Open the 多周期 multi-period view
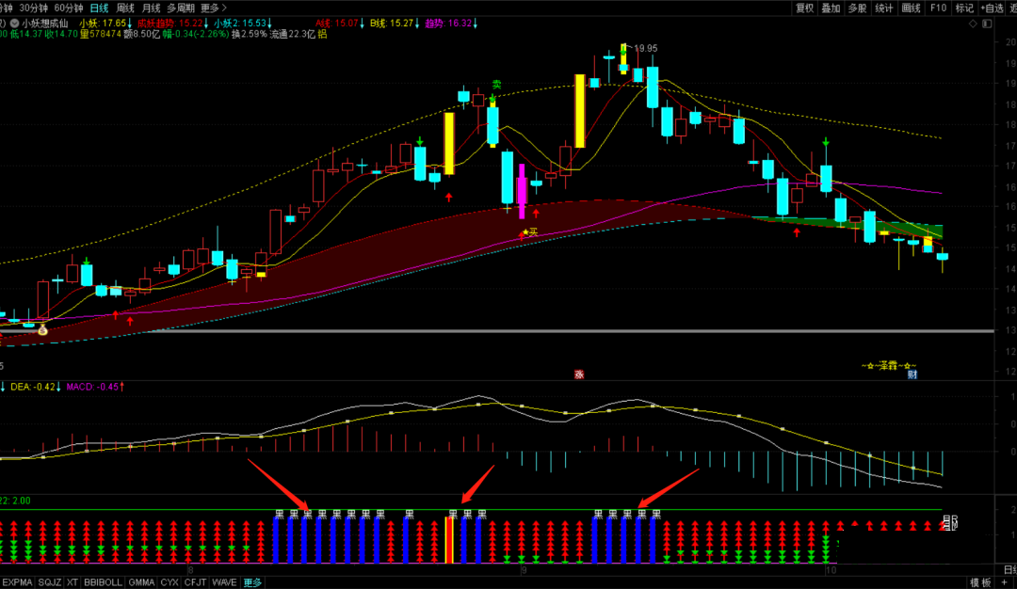 click(x=181, y=8)
